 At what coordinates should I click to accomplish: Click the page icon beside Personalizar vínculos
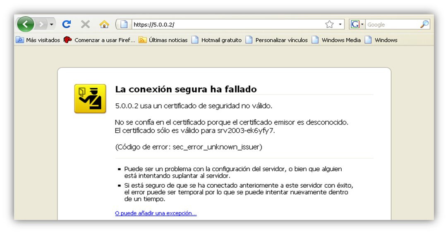tap(249, 40)
